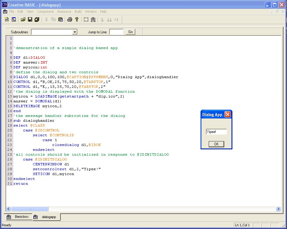Click the horizontal scrollbar thumb

click(x=30, y=209)
